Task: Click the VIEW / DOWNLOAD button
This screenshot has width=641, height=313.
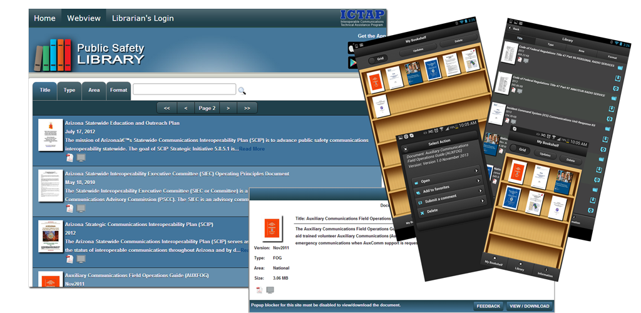Action: tap(530, 306)
